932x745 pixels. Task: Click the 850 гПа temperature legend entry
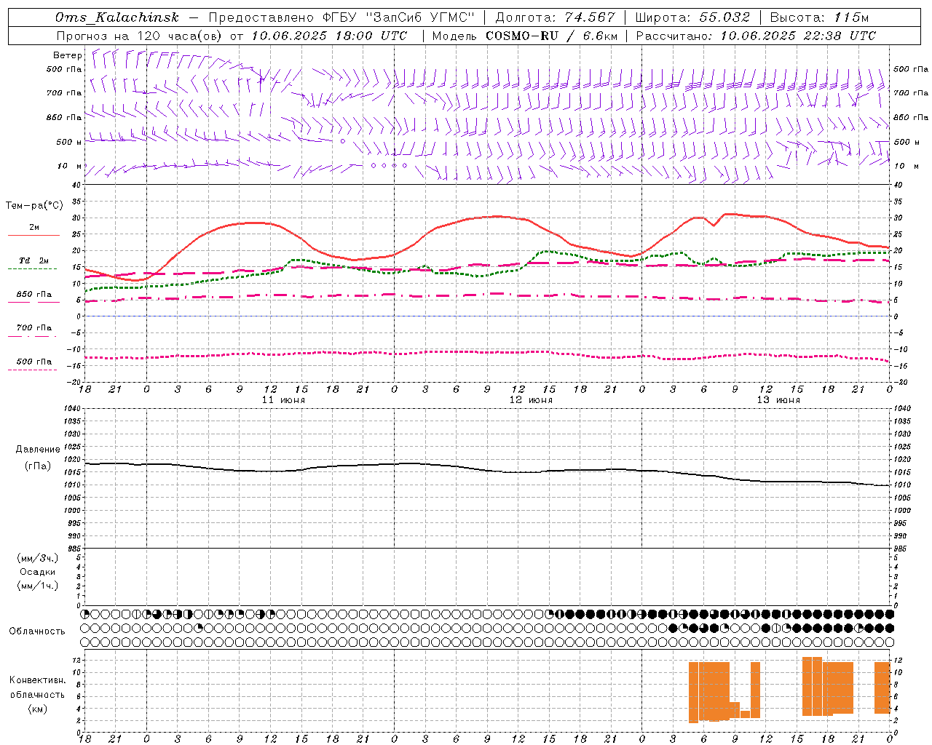(x=34, y=295)
